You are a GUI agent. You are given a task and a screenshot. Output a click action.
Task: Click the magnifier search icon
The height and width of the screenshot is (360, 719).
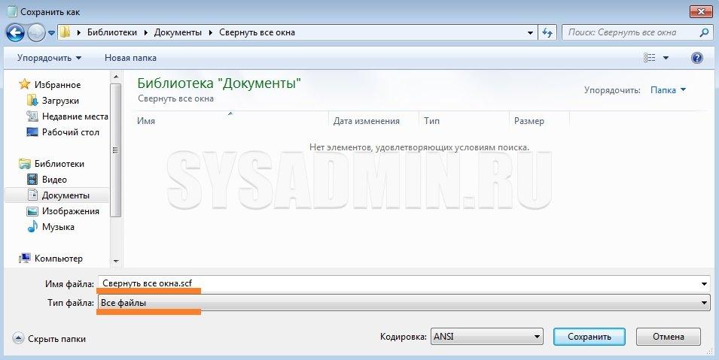(x=705, y=32)
